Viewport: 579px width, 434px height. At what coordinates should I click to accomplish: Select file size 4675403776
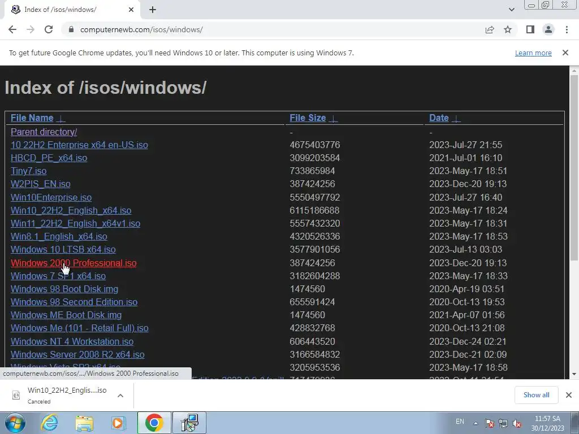click(314, 145)
